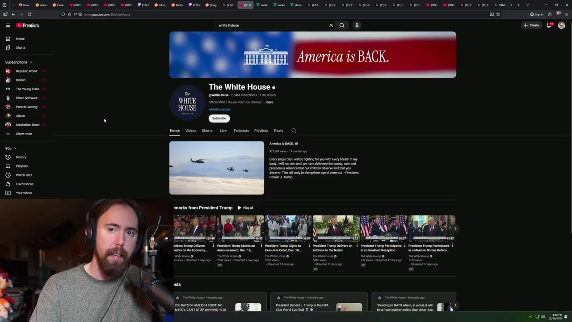Go back with the browser back arrow
This screenshot has height=322, width=572.
tap(13, 14)
